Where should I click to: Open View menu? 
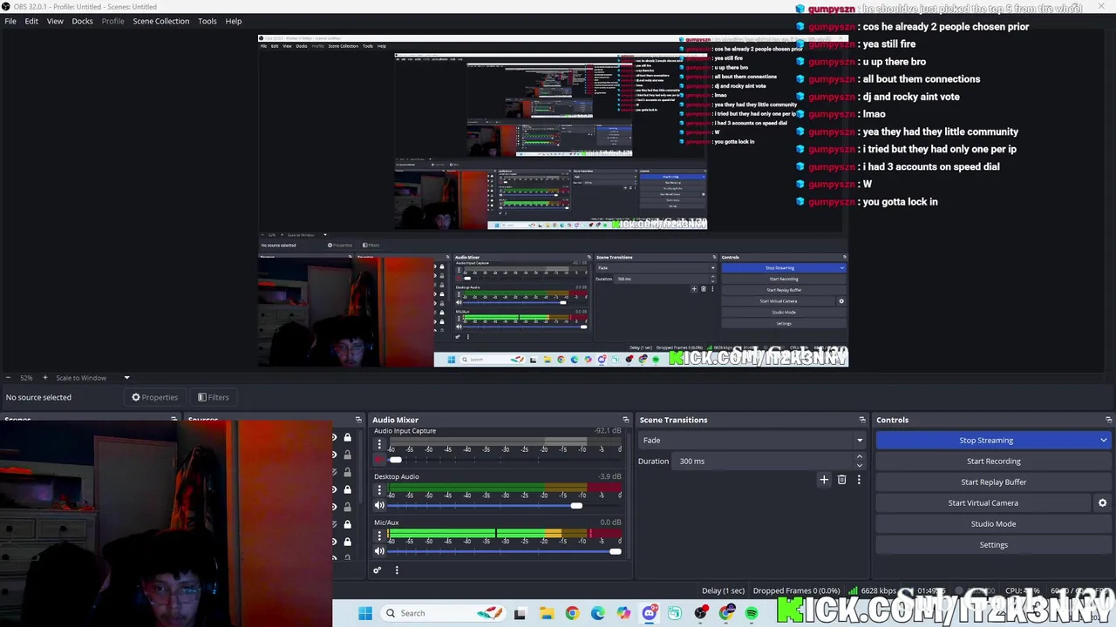(x=55, y=21)
